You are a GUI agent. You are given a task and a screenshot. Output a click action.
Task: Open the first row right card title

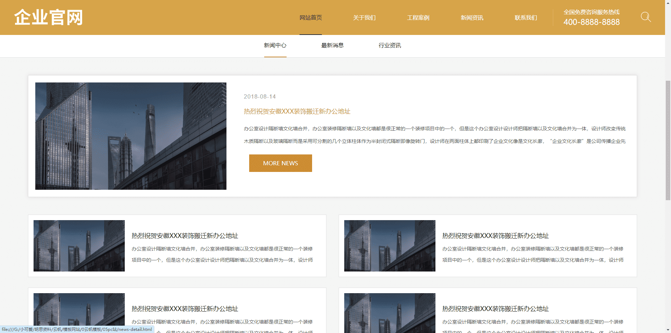point(496,236)
